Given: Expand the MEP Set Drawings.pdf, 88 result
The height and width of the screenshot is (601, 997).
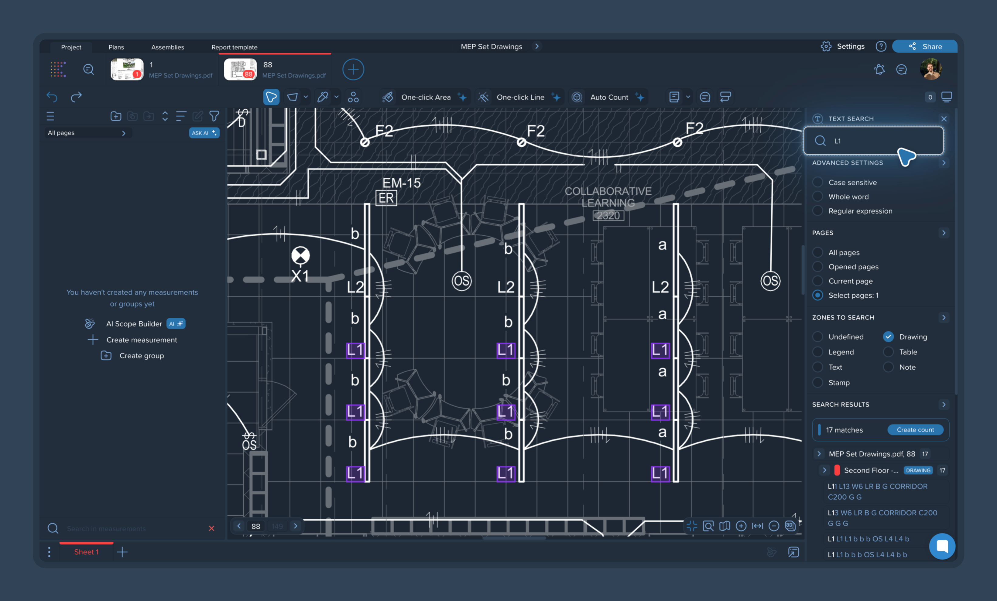Looking at the screenshot, I should coord(819,454).
